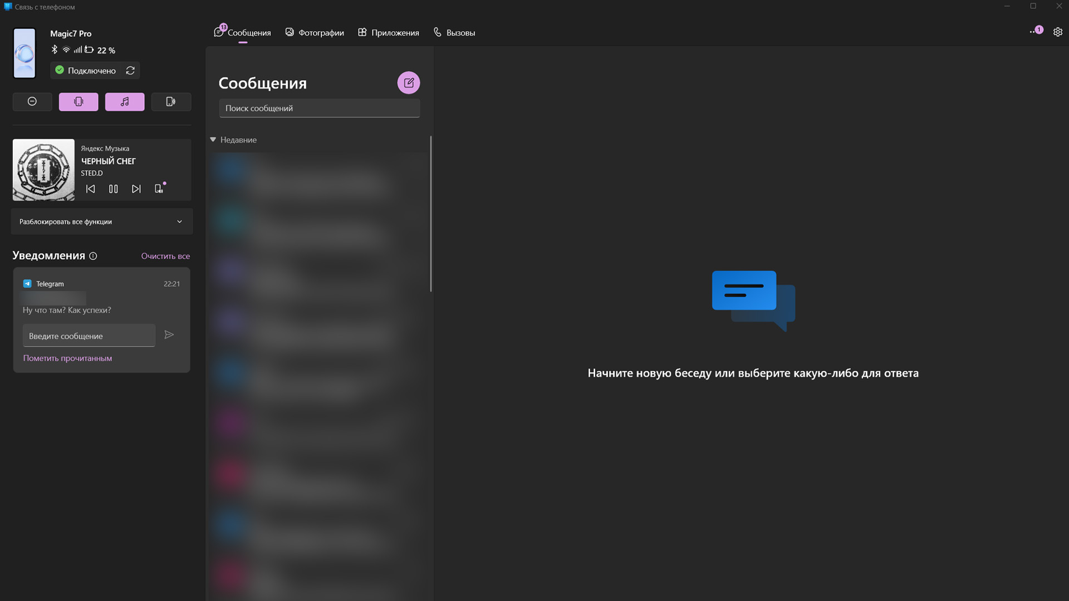Screen dimensions: 1069x601
Task: Click the notifications info icon
Action: pyautogui.click(x=93, y=256)
